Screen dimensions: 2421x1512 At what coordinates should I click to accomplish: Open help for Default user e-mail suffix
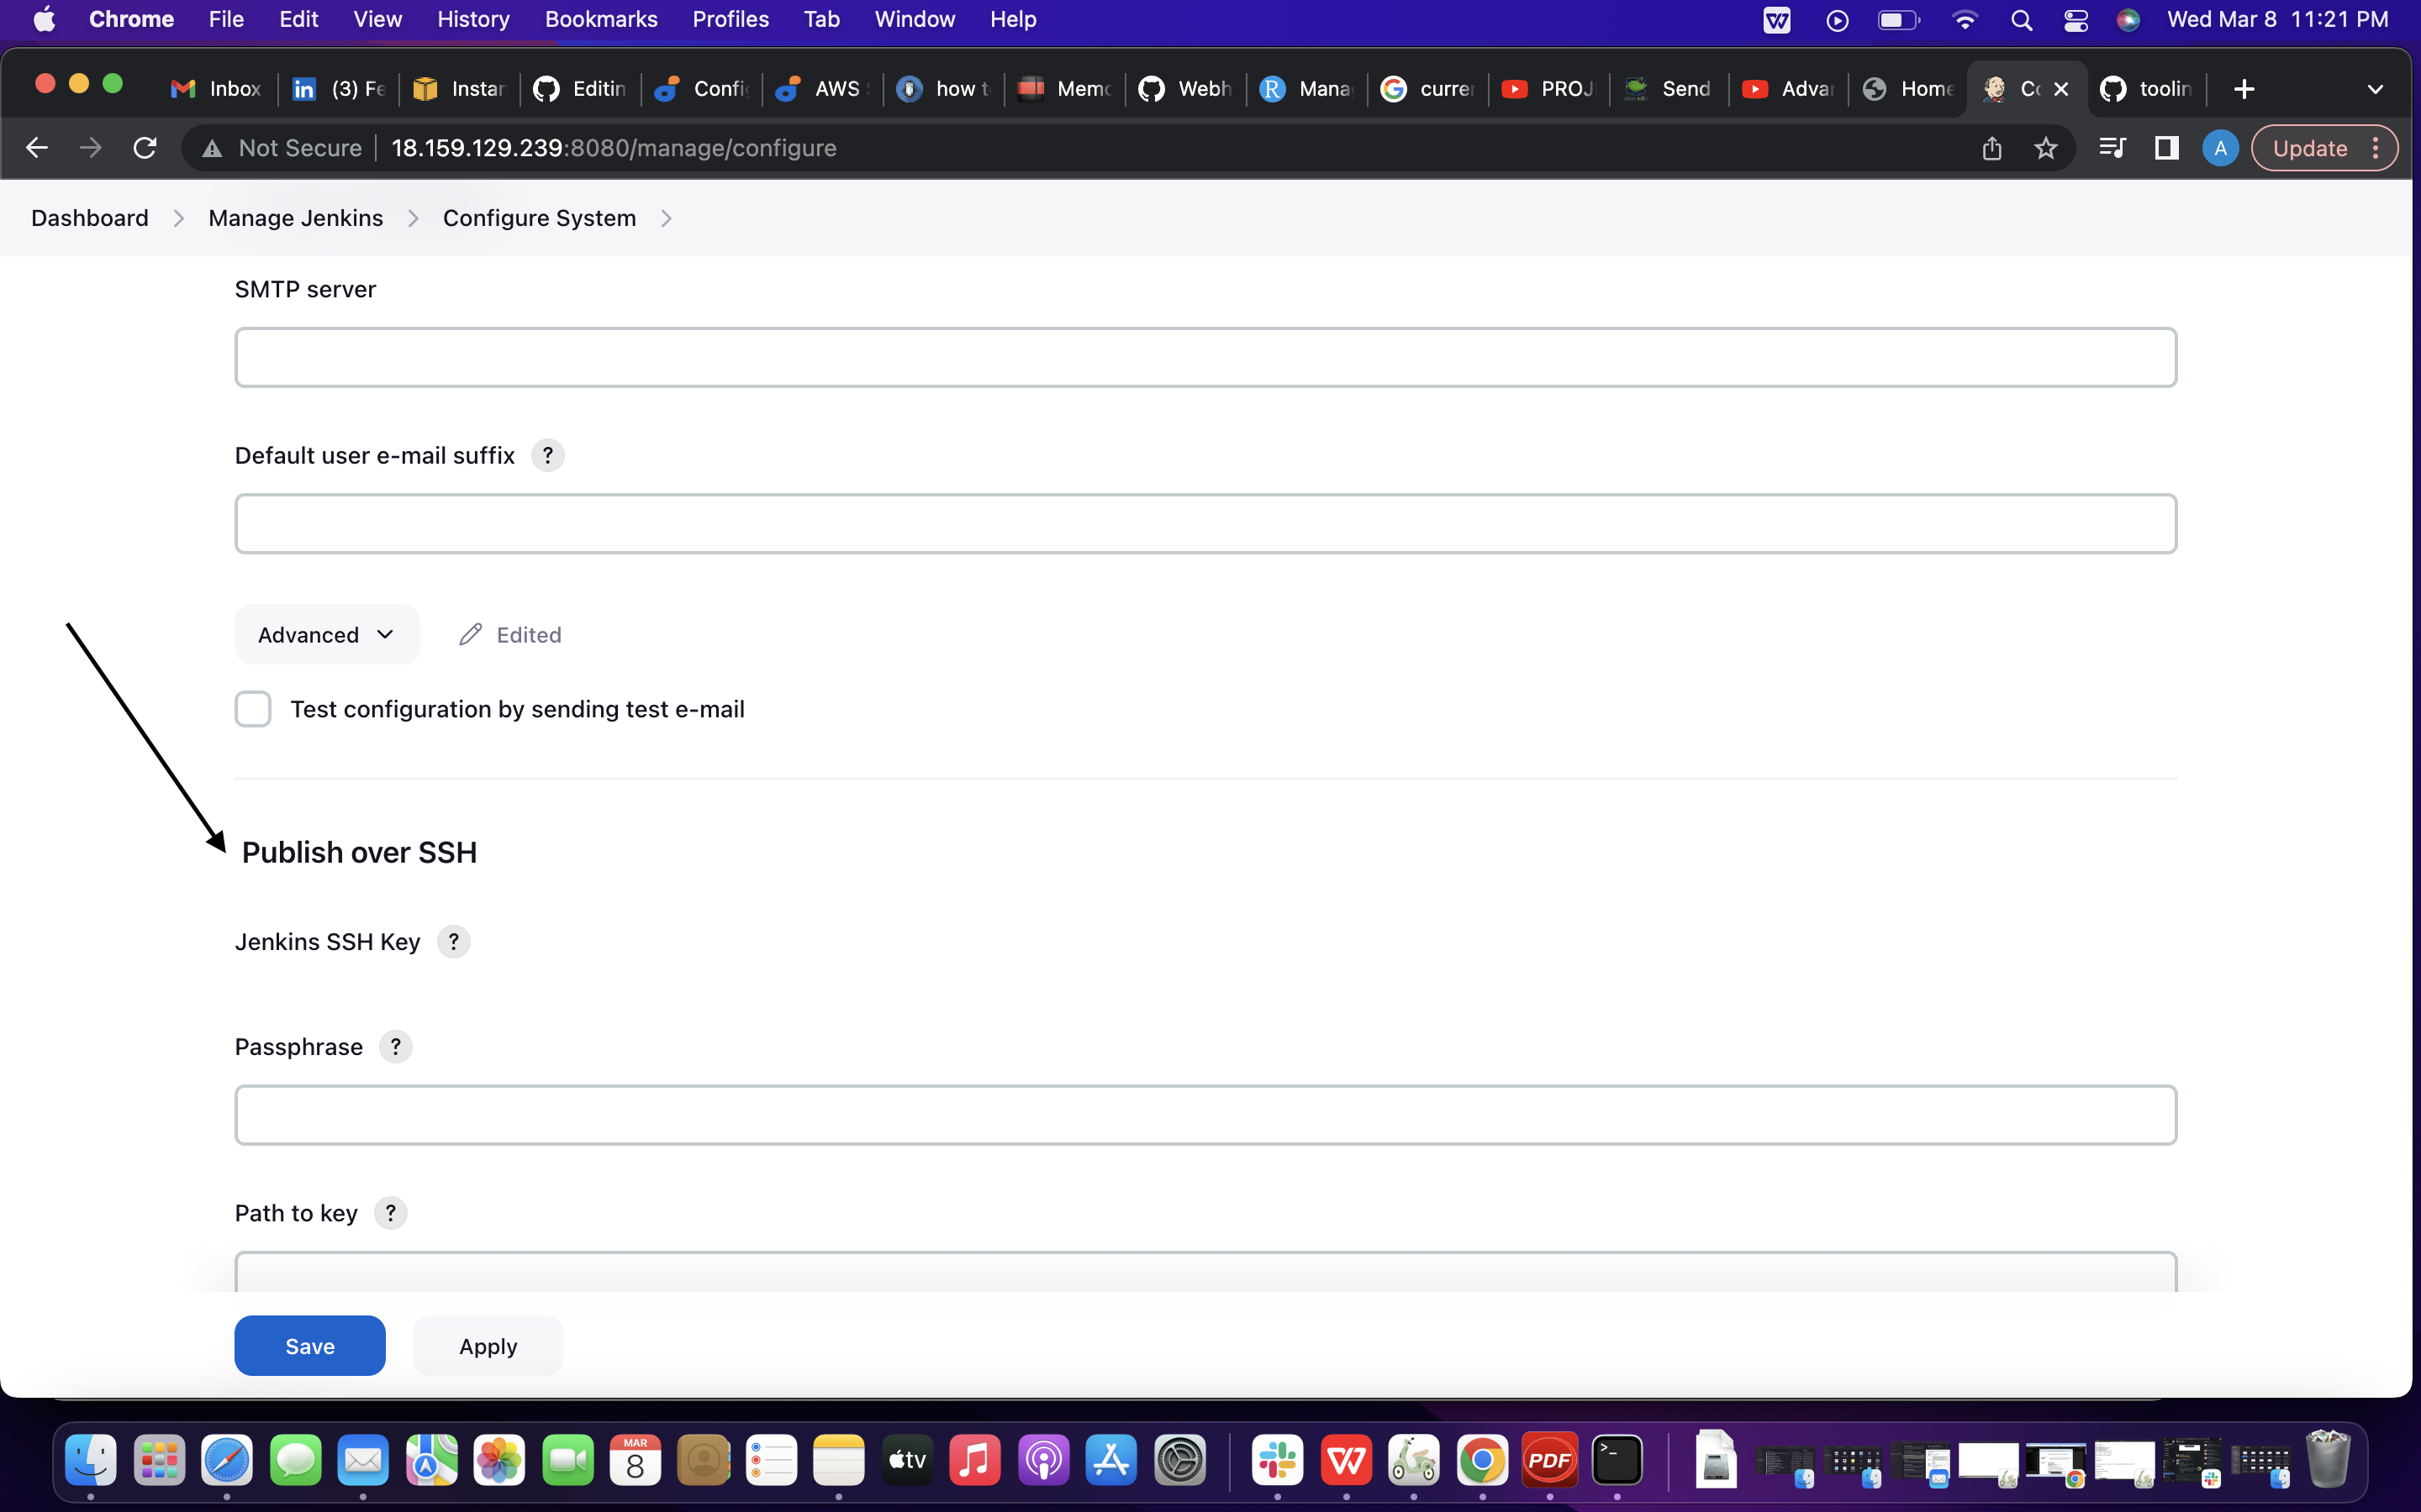pyautogui.click(x=548, y=455)
